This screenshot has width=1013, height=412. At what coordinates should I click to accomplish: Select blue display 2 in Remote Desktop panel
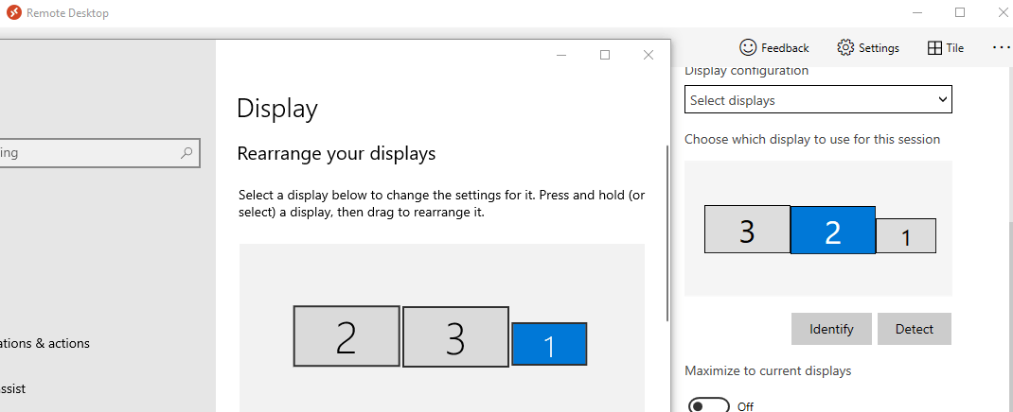point(833,231)
